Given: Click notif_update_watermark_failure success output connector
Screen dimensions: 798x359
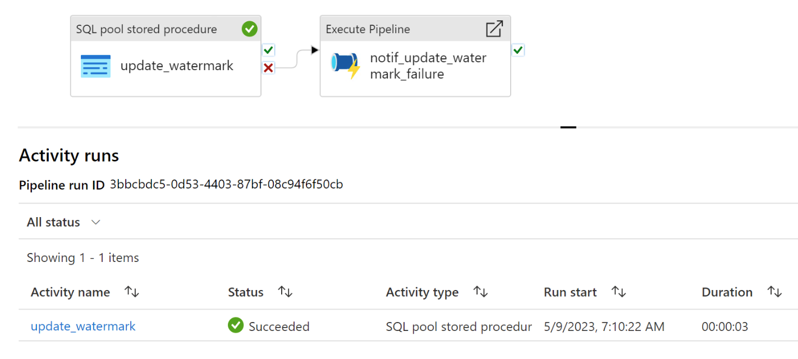Looking at the screenshot, I should click(518, 50).
